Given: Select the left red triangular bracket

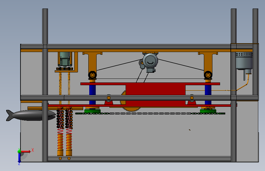Looking at the screenshot, I should [x=109, y=102].
